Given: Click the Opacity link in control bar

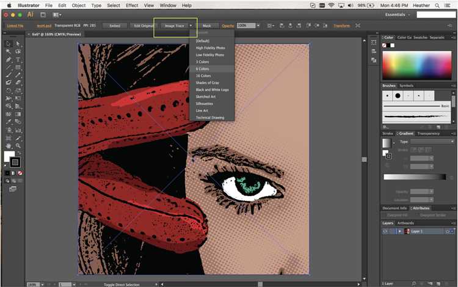Looking at the screenshot, I should pos(228,26).
